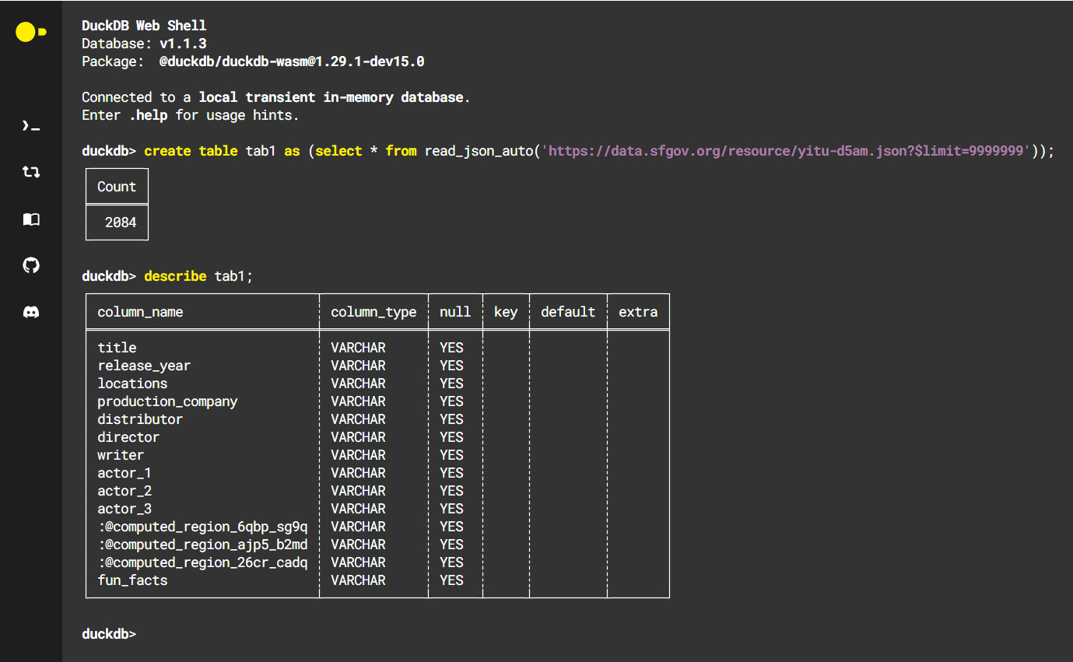Select the production_company column entry
The image size is (1073, 662).
coord(167,401)
